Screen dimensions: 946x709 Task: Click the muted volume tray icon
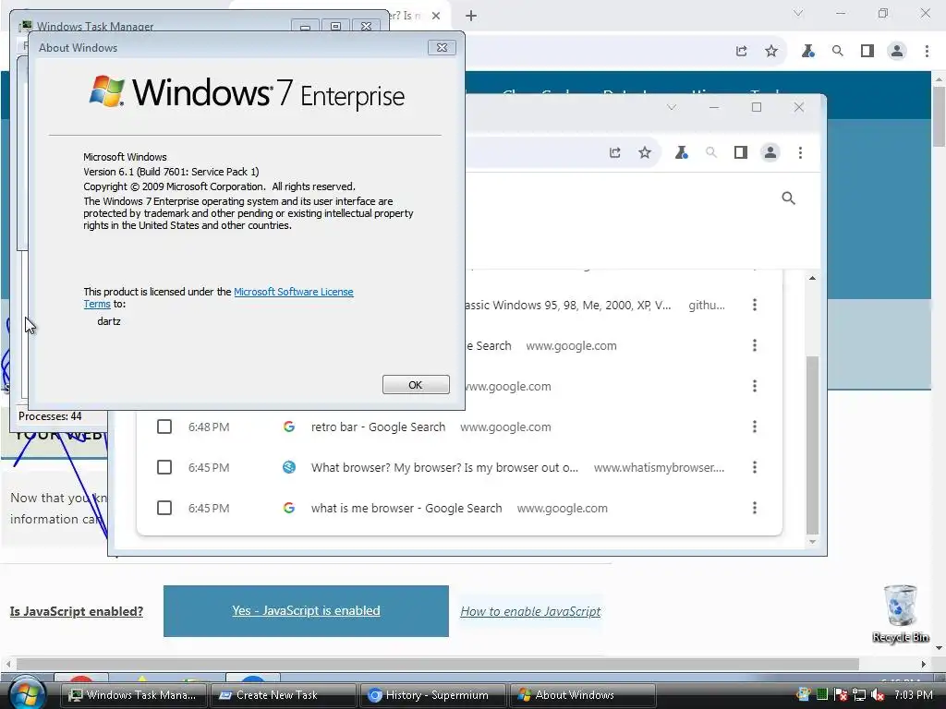[x=878, y=695]
